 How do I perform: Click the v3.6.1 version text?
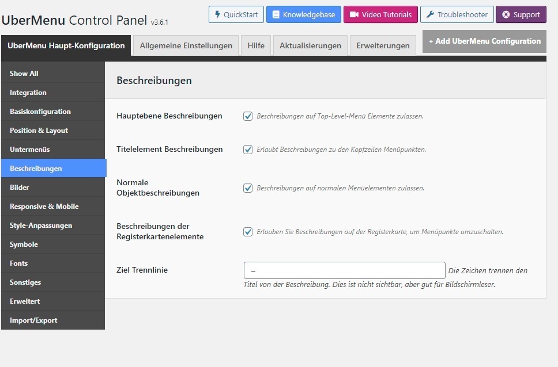click(x=160, y=22)
